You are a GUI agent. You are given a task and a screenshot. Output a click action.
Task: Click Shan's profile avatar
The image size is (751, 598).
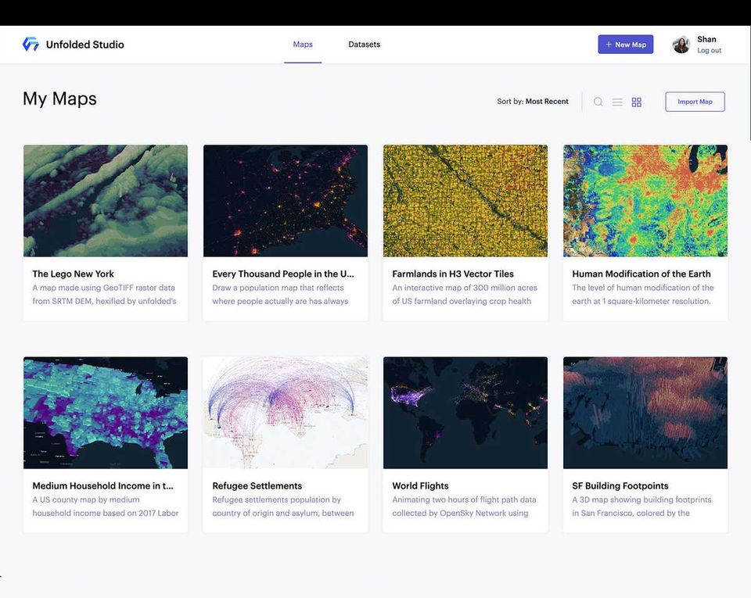point(681,45)
